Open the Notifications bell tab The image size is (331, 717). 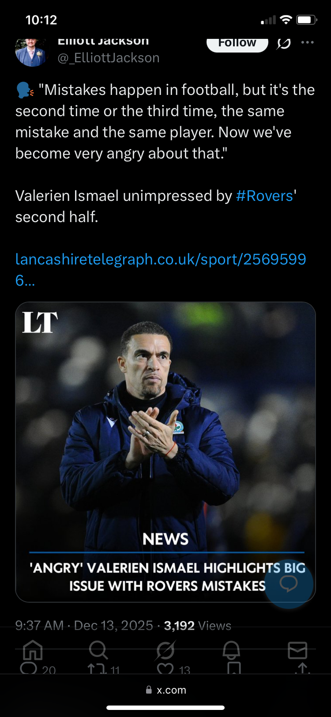231,649
